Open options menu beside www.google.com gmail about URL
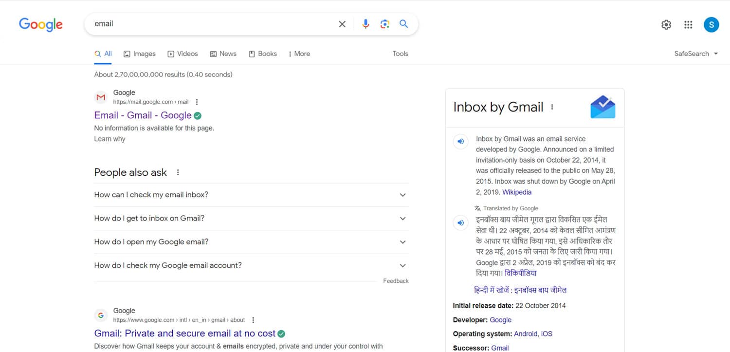The width and height of the screenshot is (730, 352). click(253, 320)
